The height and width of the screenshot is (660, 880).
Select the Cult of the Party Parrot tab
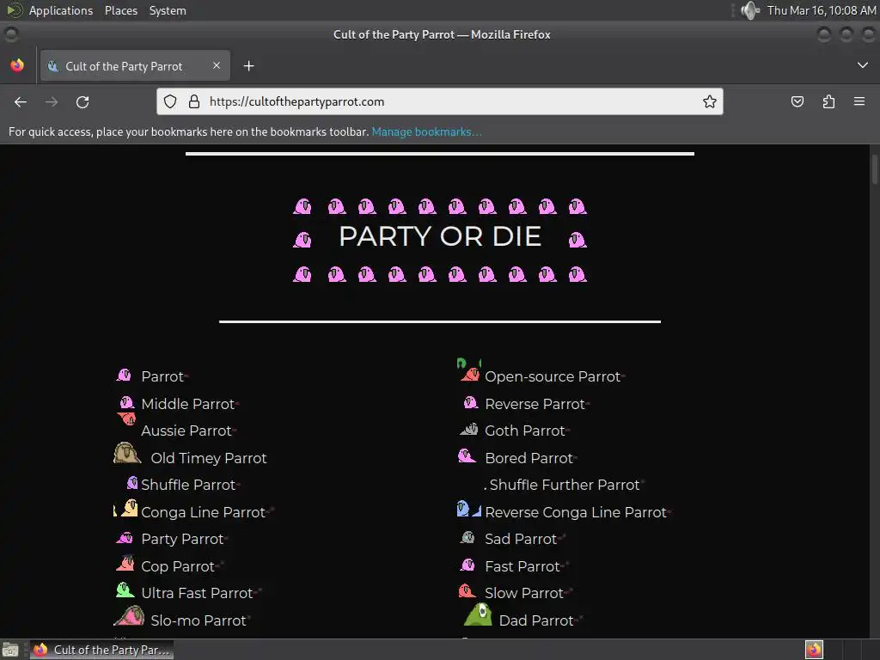coord(135,65)
